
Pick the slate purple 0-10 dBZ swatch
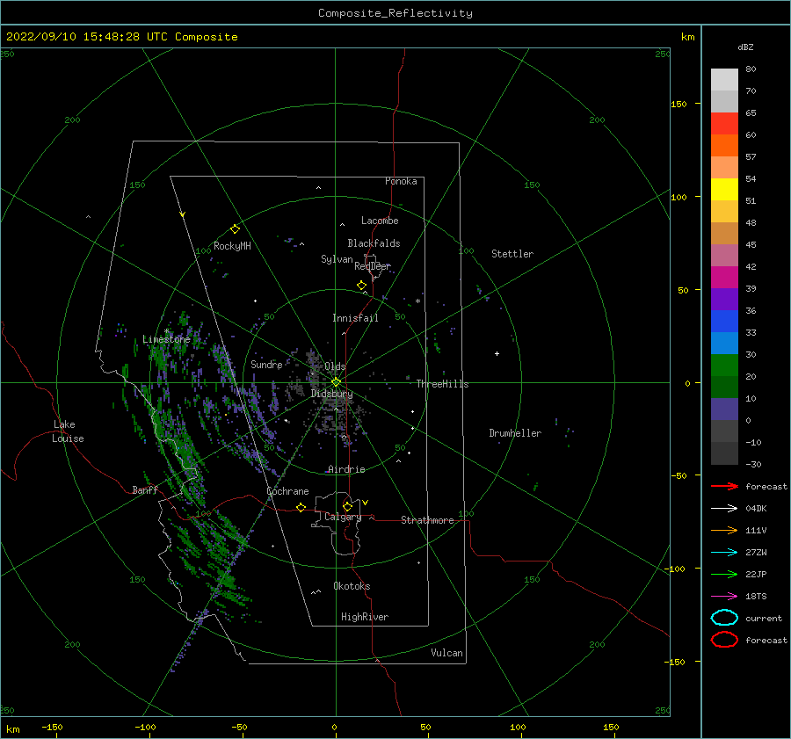(x=724, y=409)
